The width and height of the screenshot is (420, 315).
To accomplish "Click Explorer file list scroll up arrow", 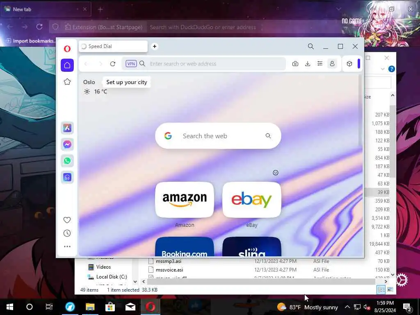I will point(393,95).
